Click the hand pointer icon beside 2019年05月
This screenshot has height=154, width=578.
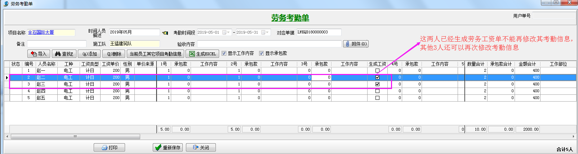tap(165, 33)
